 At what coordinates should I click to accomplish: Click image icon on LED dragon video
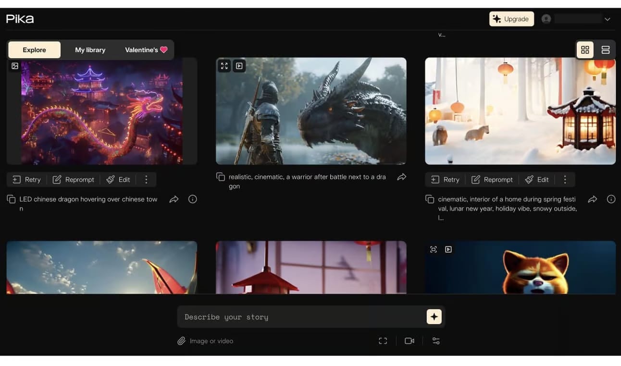15,66
